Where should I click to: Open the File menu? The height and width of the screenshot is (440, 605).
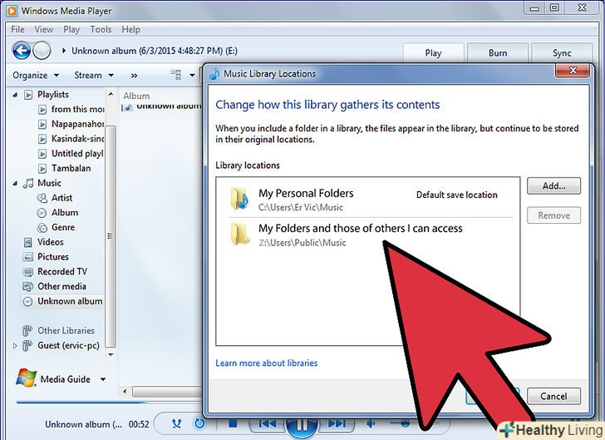point(17,29)
